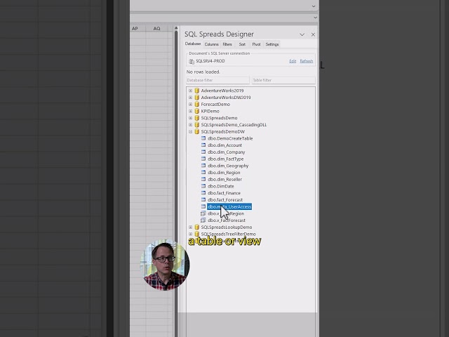Click the SQLSpreadsLookupDemo database icon
Screen dimensions: 449x337
pyautogui.click(x=196, y=227)
